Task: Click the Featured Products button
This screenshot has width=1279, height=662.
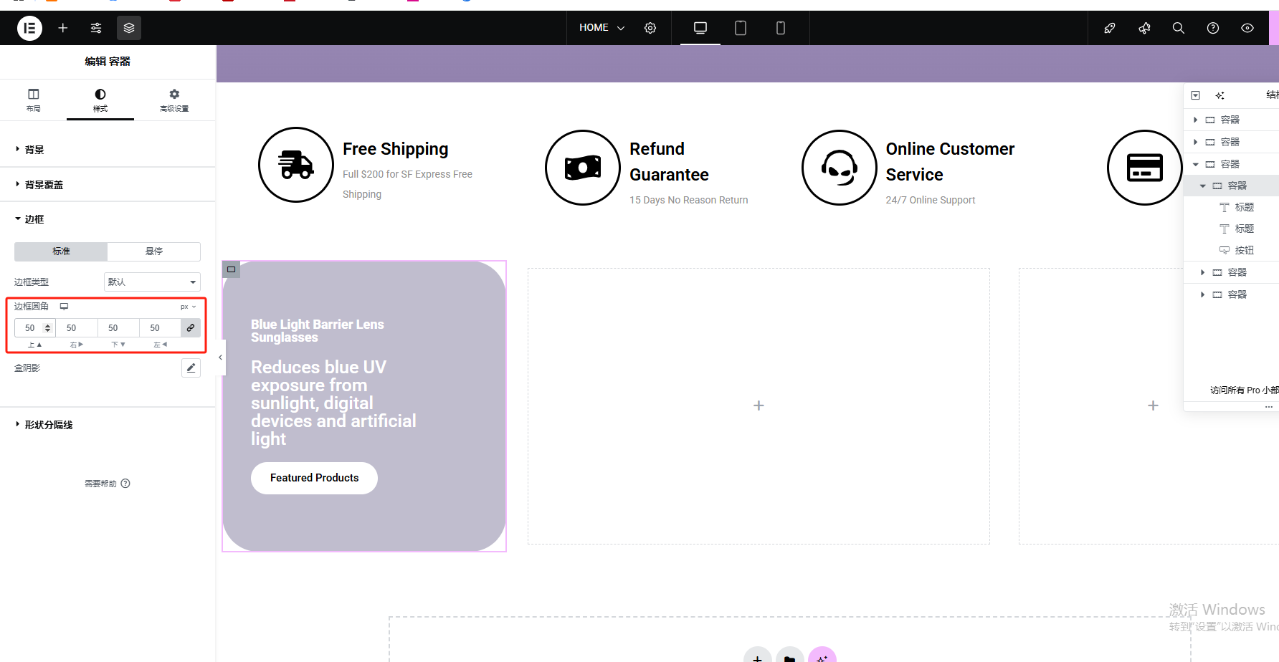Action: (x=314, y=478)
